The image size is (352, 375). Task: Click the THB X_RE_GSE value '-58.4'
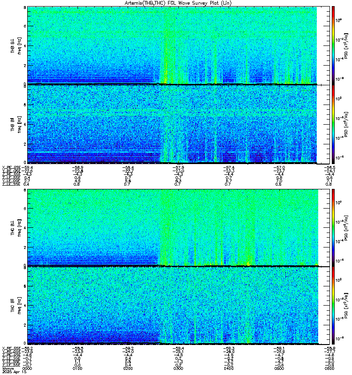point(128,167)
